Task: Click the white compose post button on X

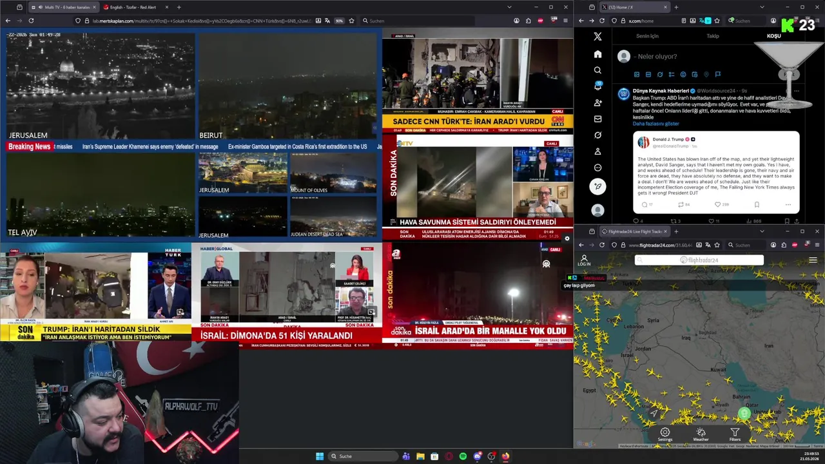Action: point(597,186)
